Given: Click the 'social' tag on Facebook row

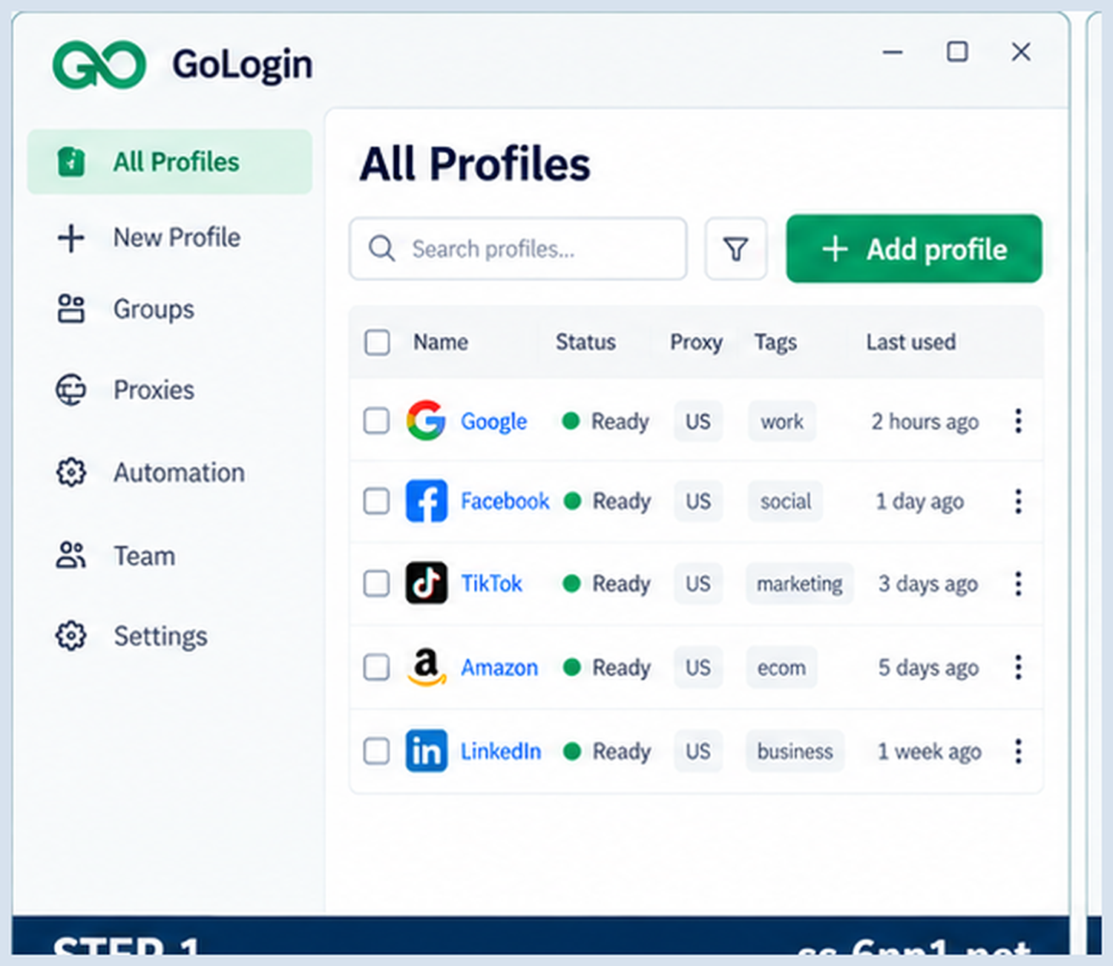Looking at the screenshot, I should pos(785,501).
